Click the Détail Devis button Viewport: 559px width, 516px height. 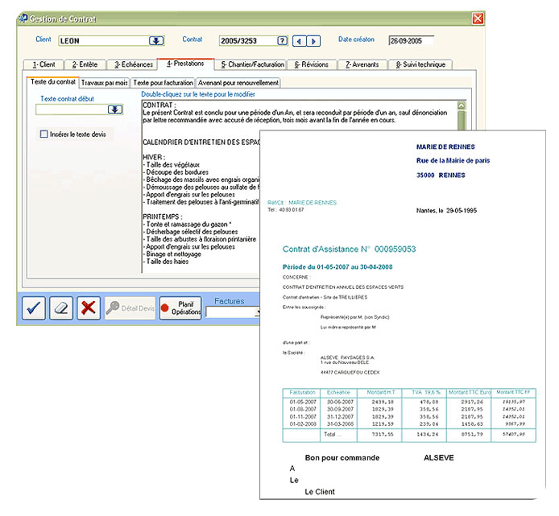[x=130, y=308]
